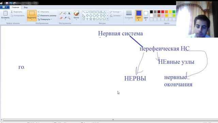218x123 pixels.
Task: Click the Кисти brush icon
Action: click(76, 13)
